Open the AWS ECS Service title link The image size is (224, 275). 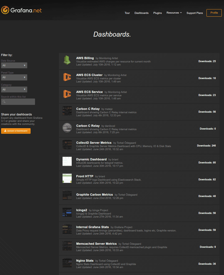tap(89, 92)
